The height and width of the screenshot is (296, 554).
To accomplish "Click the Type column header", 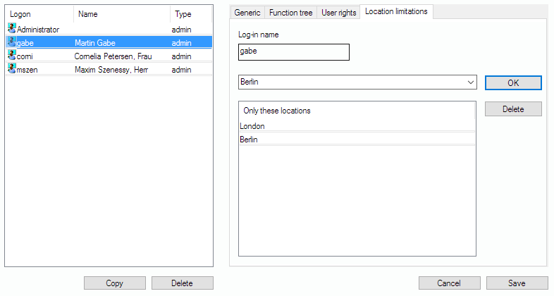I will 189,14.
